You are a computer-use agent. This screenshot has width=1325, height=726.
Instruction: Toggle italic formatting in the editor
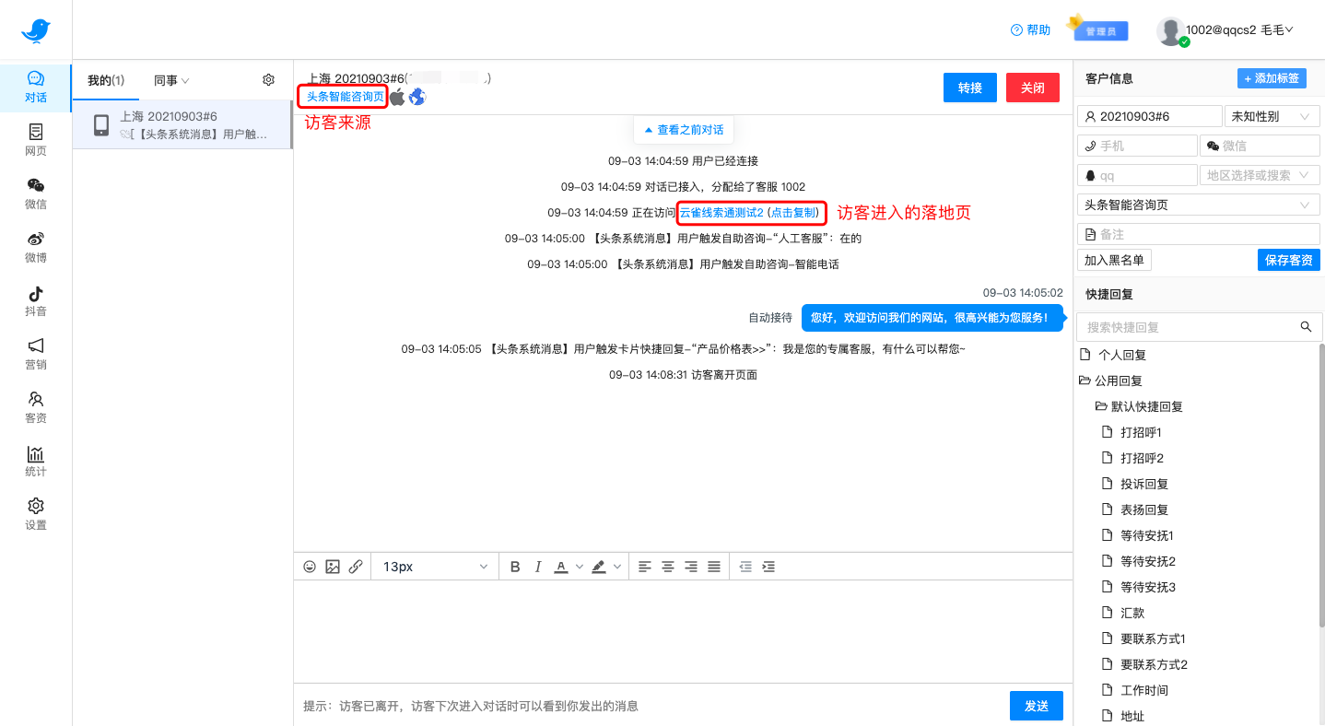click(x=537, y=566)
